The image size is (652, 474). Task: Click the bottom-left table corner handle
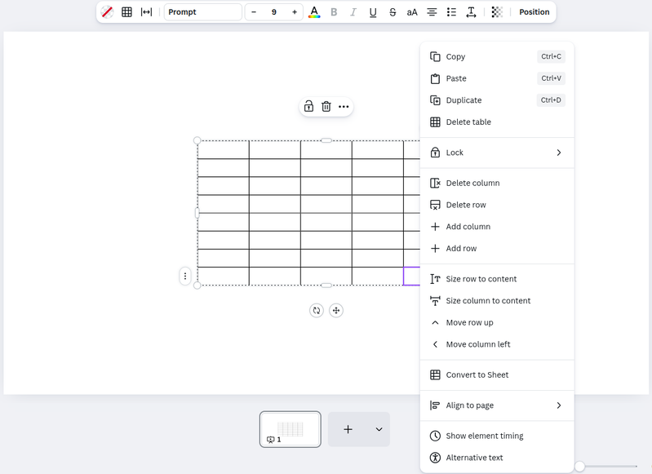point(197,286)
